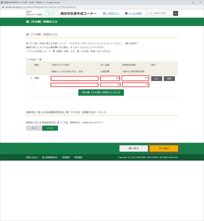Image resolution: width=204 pixels, height=221 pixels.
Task: Click the browser address bar URL
Action: 41,7
